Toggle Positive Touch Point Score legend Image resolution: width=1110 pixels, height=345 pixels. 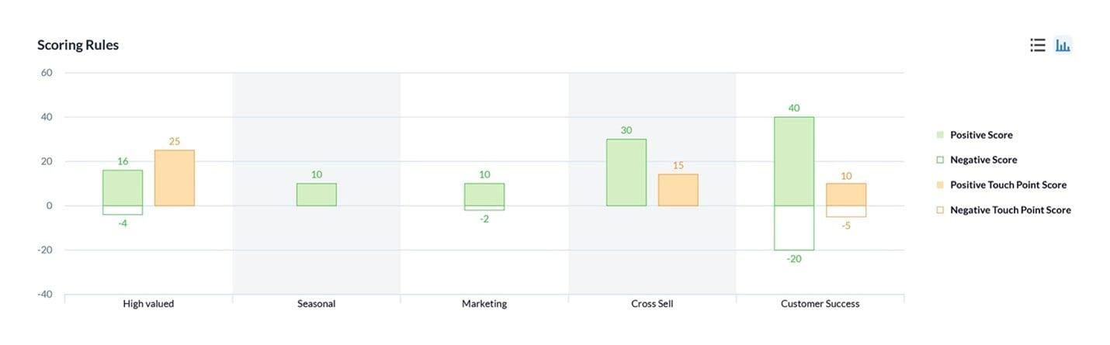coord(1008,185)
